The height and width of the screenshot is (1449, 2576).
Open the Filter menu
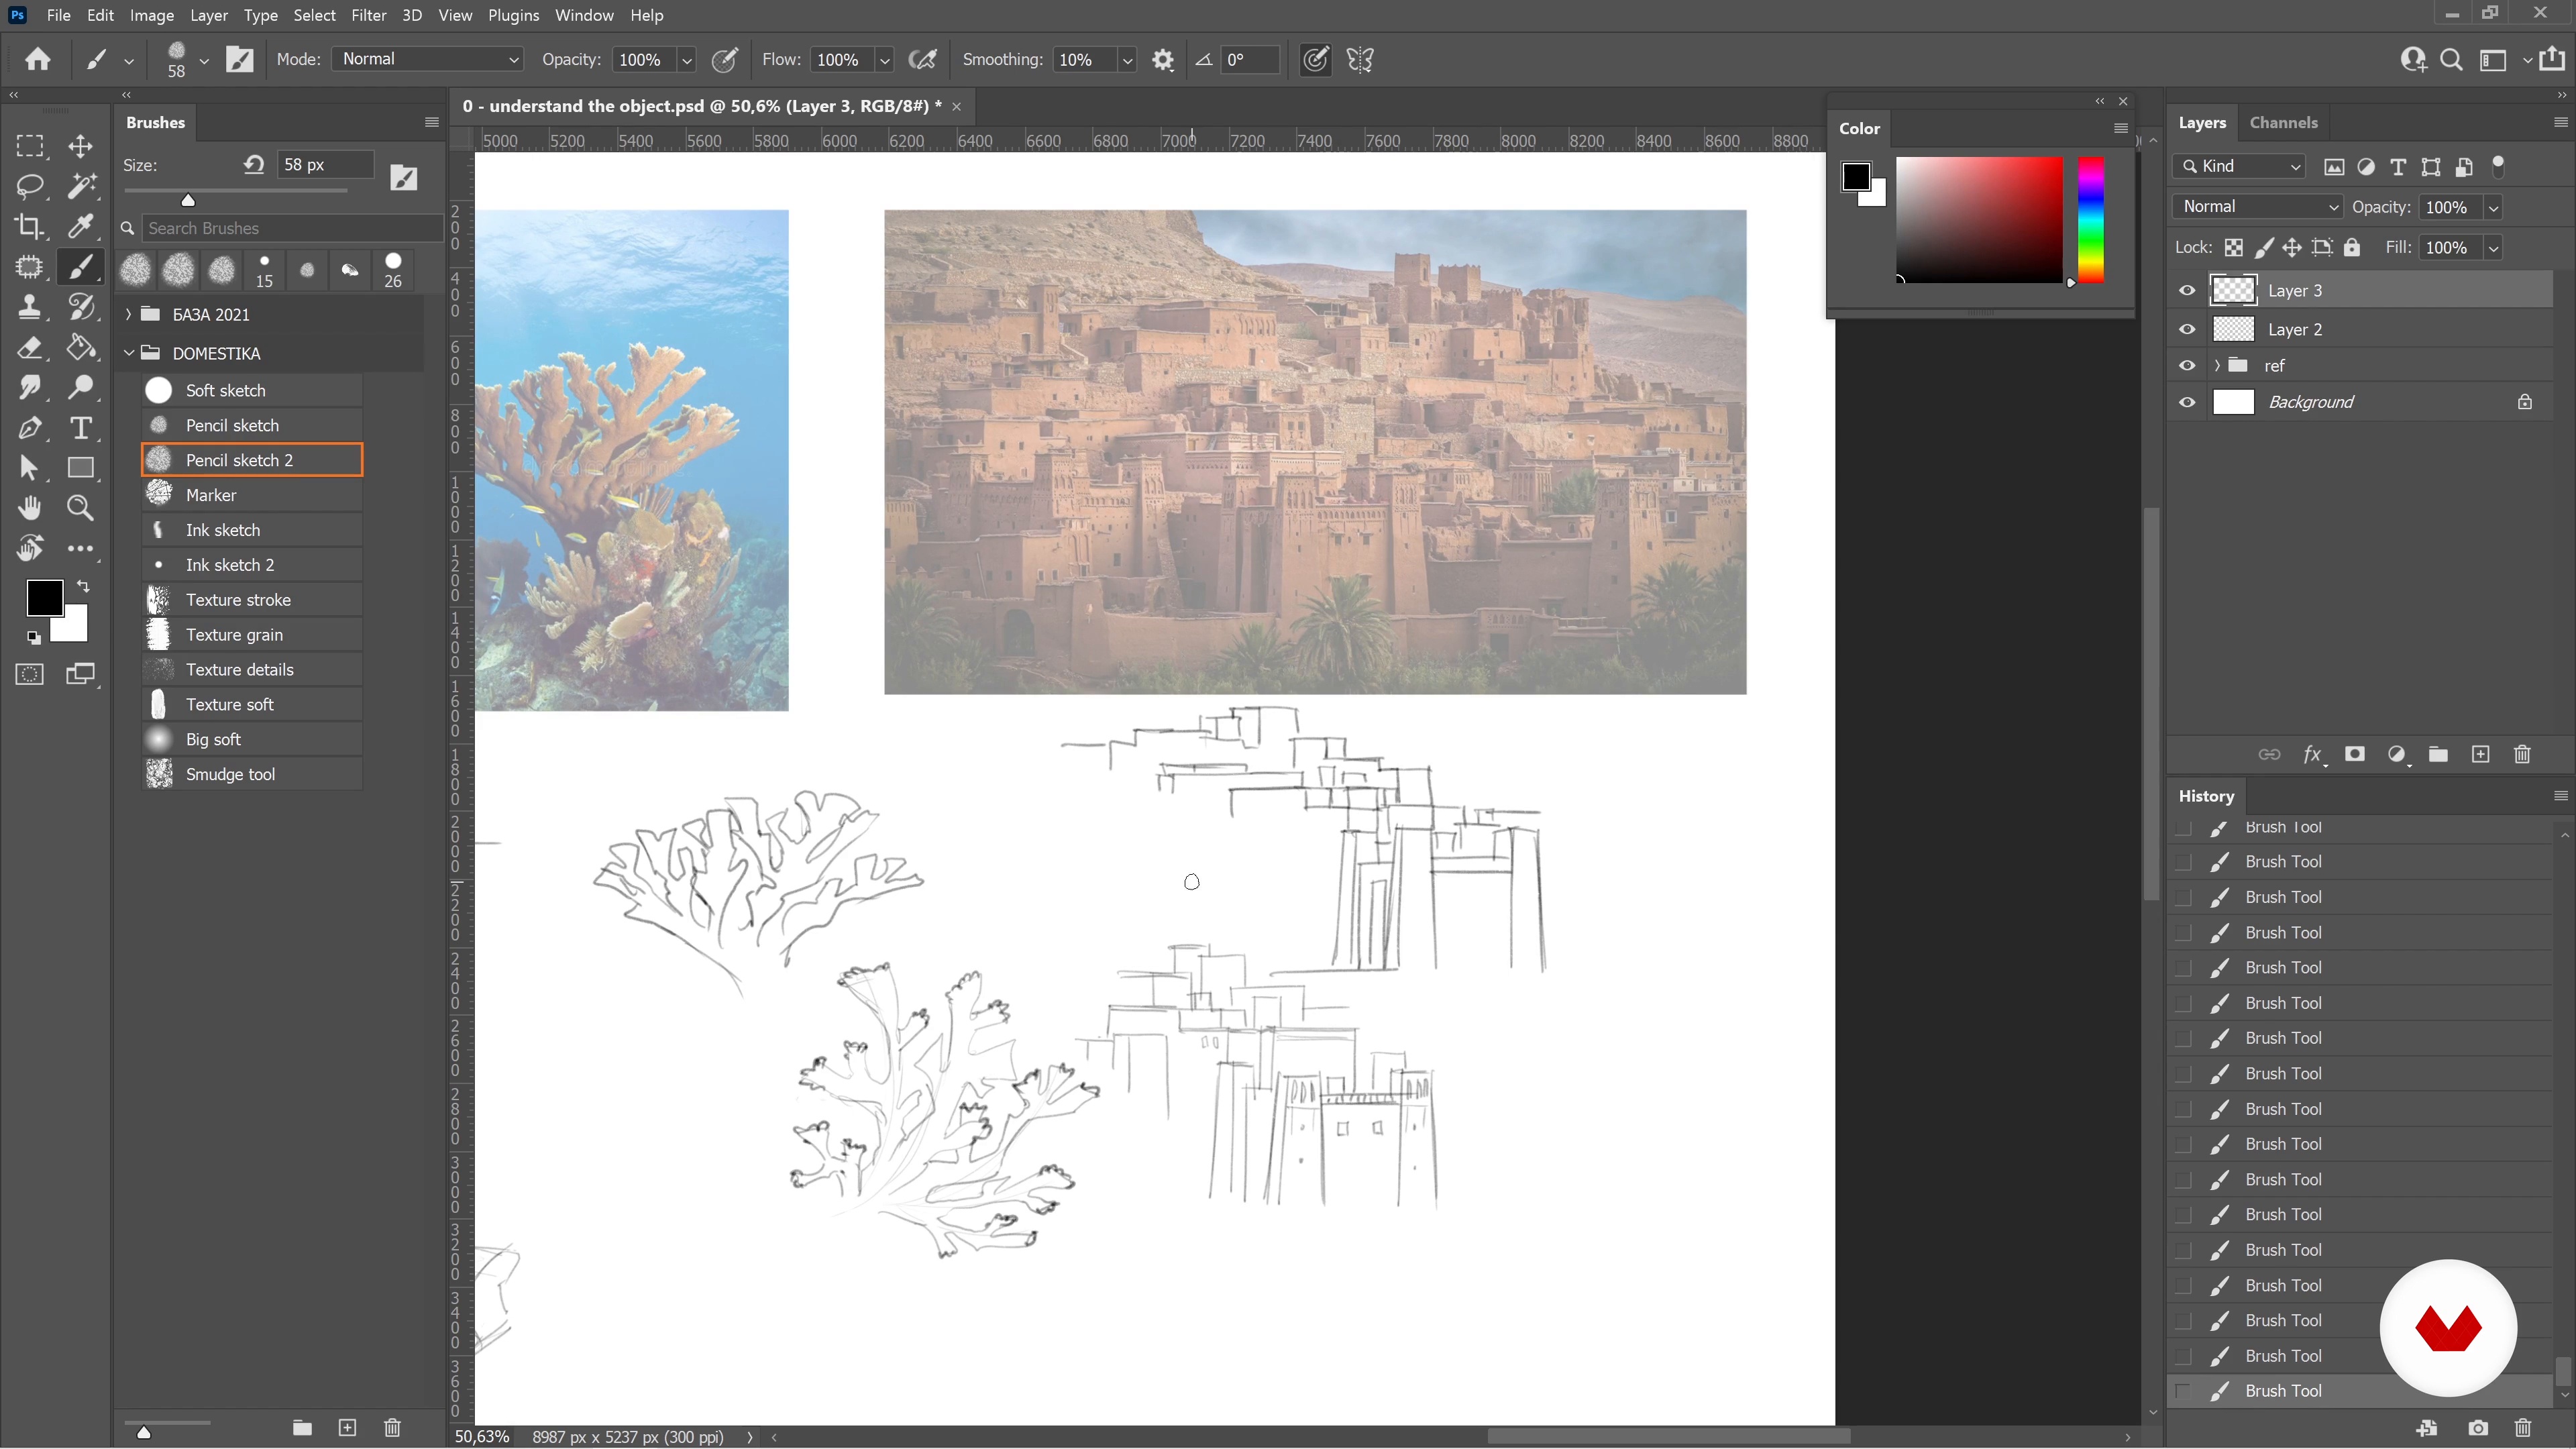[369, 15]
